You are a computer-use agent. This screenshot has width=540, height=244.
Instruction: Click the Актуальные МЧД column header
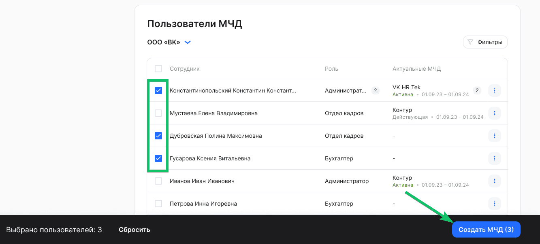(x=417, y=69)
